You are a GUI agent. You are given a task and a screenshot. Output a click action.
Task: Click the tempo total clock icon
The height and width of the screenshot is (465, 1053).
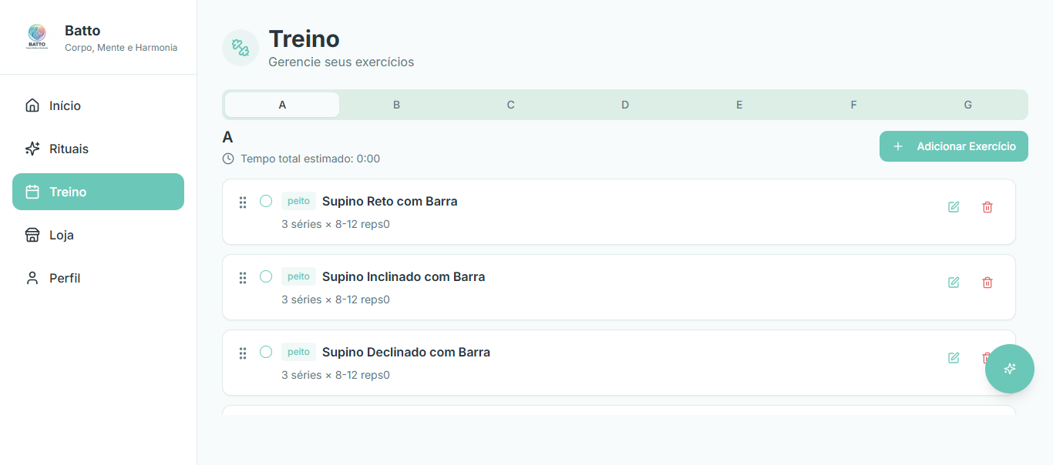click(x=227, y=159)
